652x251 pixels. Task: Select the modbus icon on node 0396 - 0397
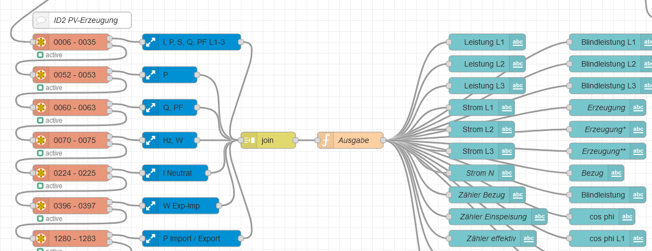(41, 206)
